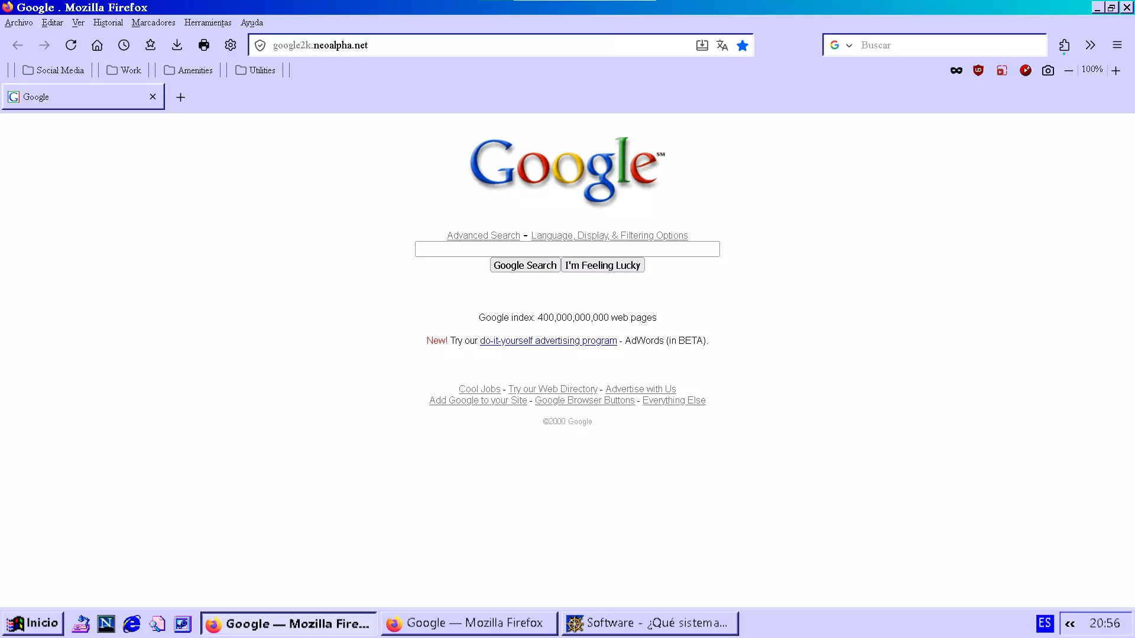The image size is (1135, 638).
Task: Take a screenshot with camera icon
Action: click(x=1048, y=70)
